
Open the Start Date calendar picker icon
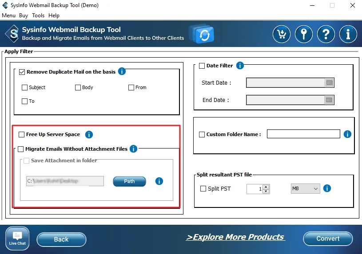click(x=330, y=83)
